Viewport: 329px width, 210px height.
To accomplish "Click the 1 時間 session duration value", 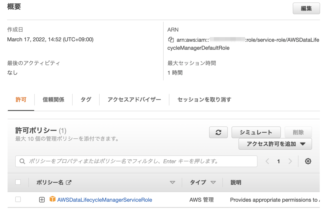I will point(175,73).
